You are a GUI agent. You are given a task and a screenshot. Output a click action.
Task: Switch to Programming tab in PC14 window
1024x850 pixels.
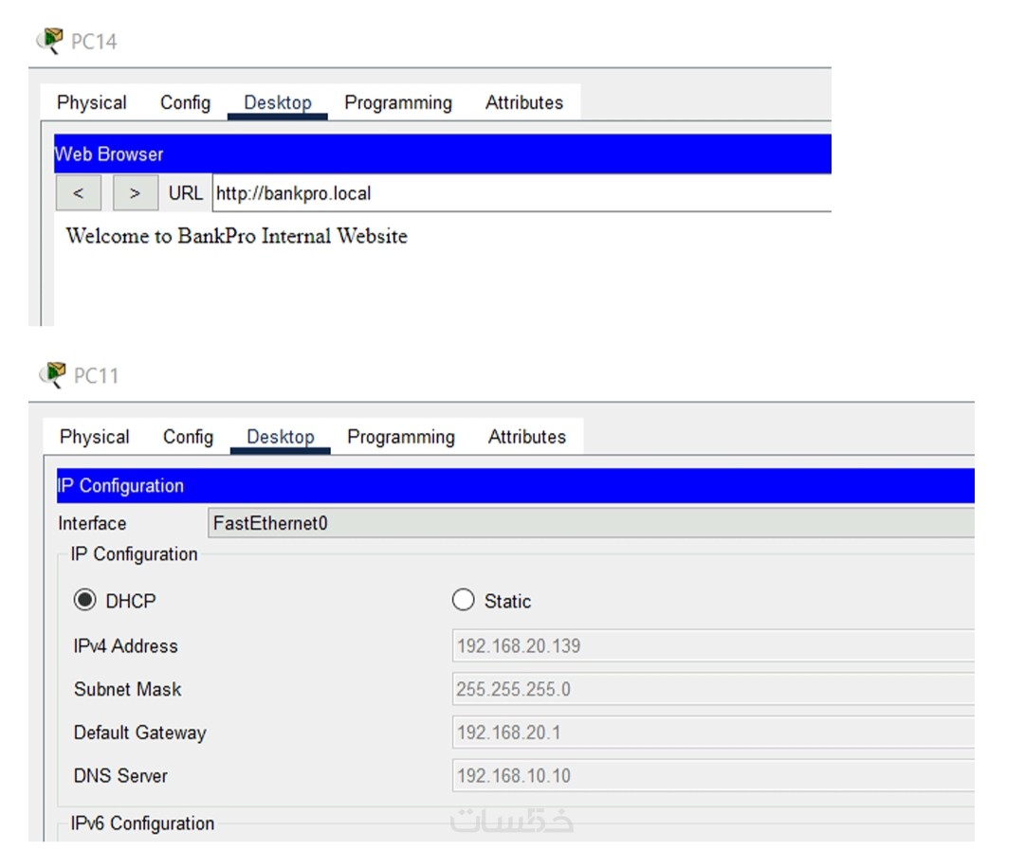pos(398,102)
